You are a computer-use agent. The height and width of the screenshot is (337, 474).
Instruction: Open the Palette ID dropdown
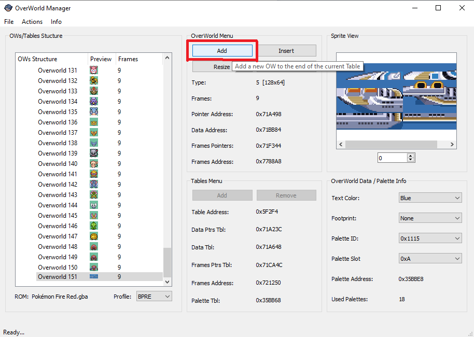430,238
